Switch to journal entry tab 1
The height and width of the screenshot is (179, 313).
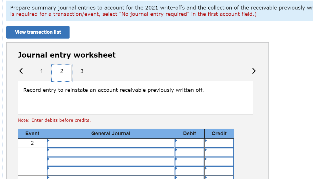tap(41, 71)
